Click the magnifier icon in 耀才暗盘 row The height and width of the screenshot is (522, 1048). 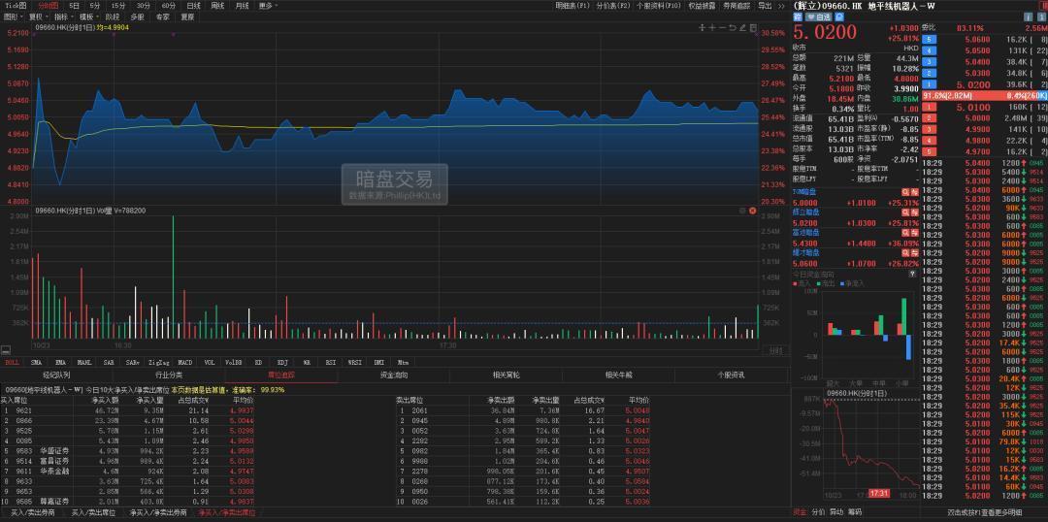click(x=906, y=253)
